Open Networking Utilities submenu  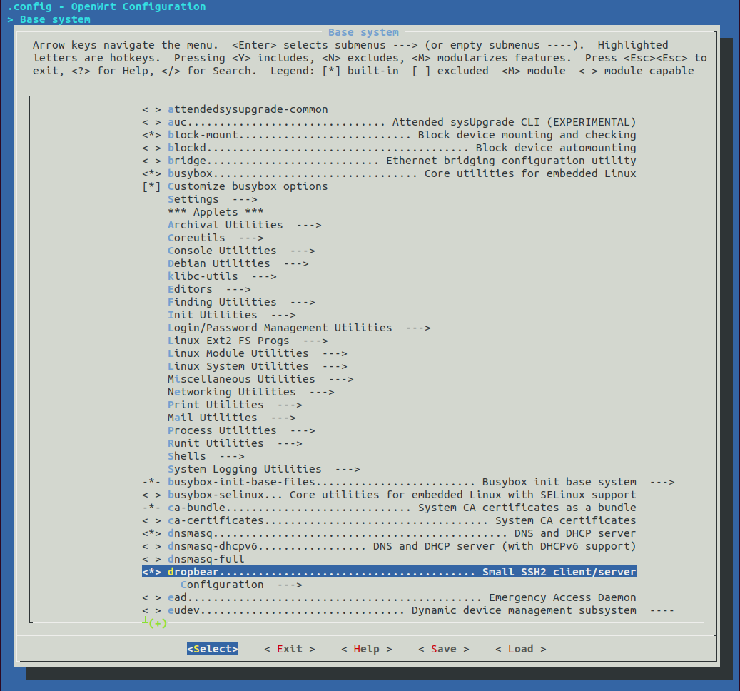pos(251,392)
